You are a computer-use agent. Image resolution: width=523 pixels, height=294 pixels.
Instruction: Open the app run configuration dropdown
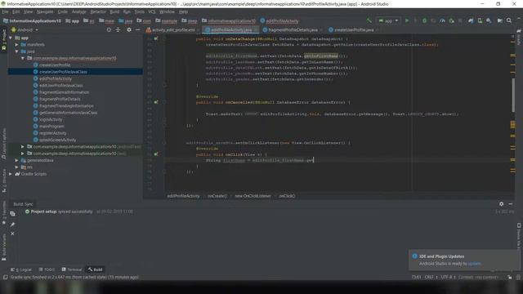pyautogui.click(x=388, y=20)
